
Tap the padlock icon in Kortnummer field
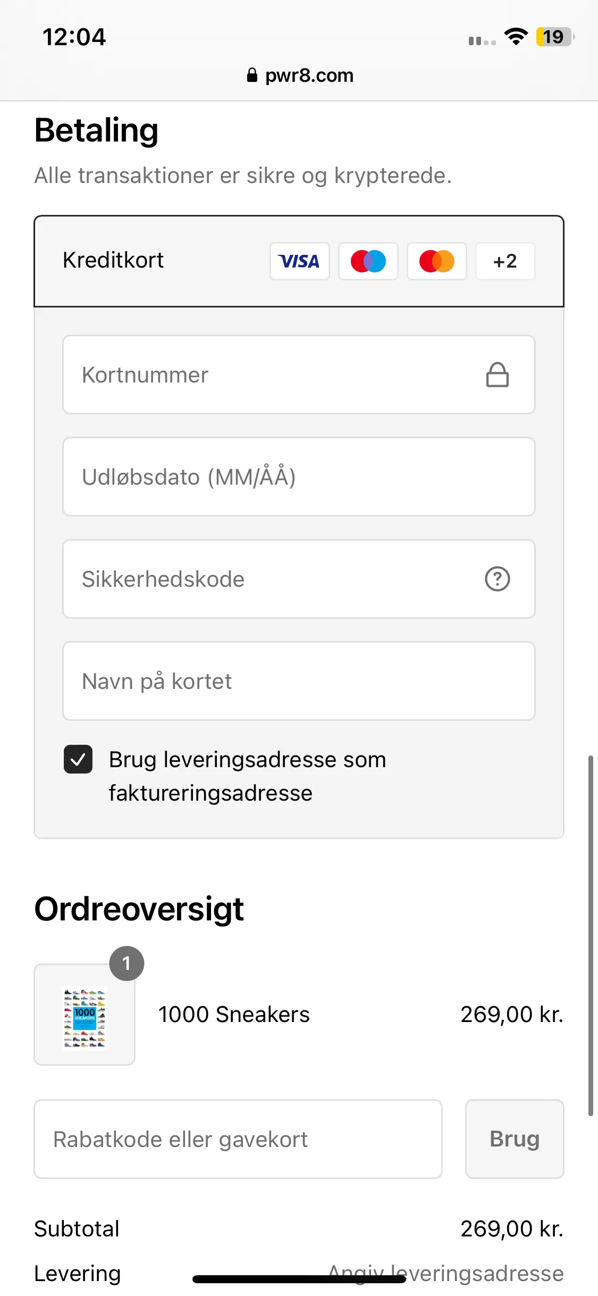tap(498, 375)
